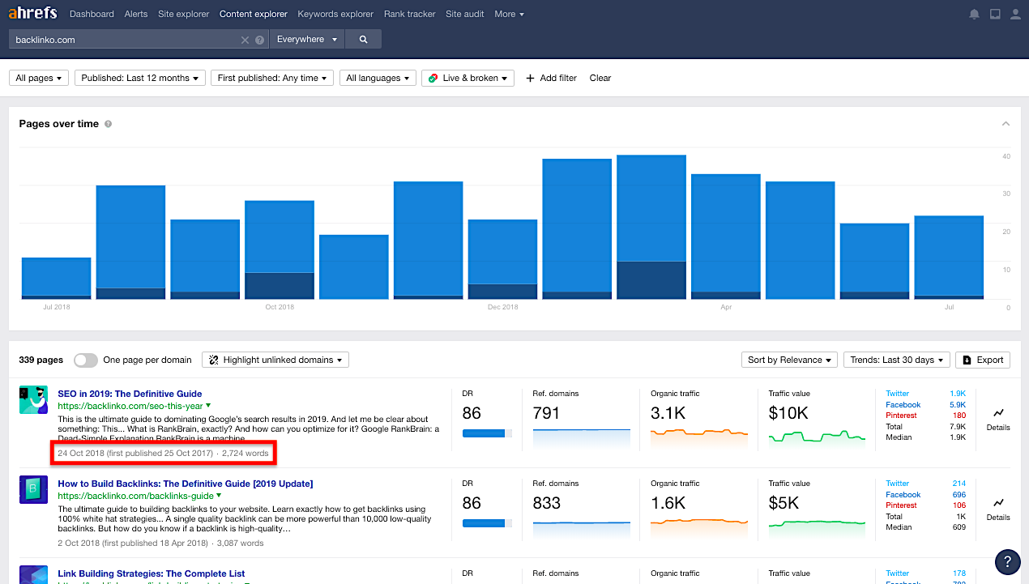Open the help bubble question mark
Screen dimensions: 1029x584
click(x=1007, y=562)
